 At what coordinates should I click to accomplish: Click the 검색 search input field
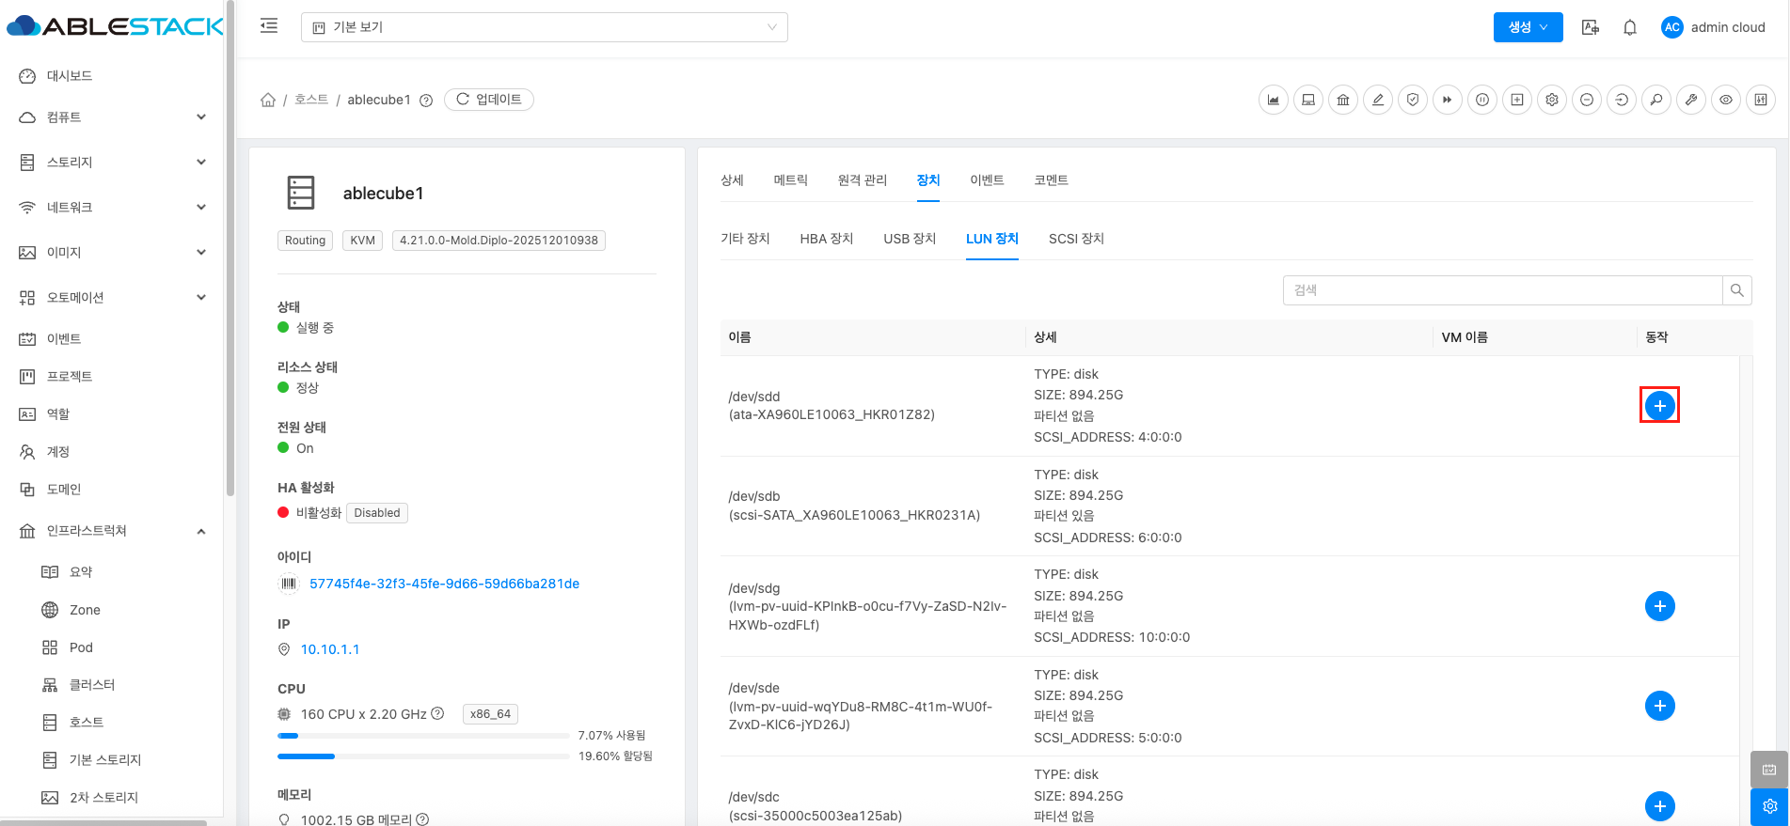pyautogui.click(x=1501, y=290)
